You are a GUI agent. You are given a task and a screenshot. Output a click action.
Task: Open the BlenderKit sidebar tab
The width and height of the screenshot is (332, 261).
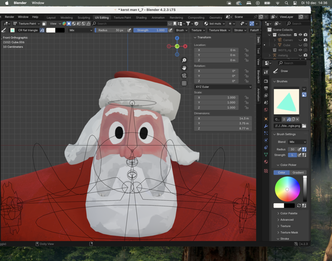pos(258,77)
